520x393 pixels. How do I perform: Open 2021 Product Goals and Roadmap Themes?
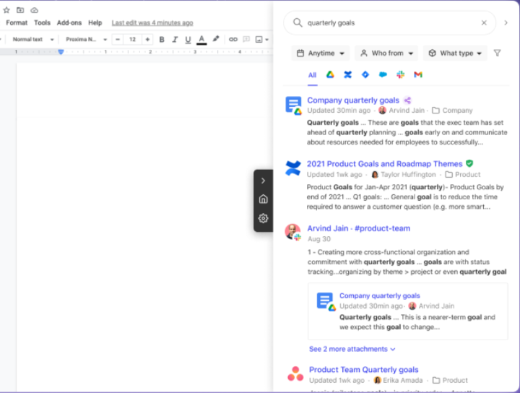384,164
